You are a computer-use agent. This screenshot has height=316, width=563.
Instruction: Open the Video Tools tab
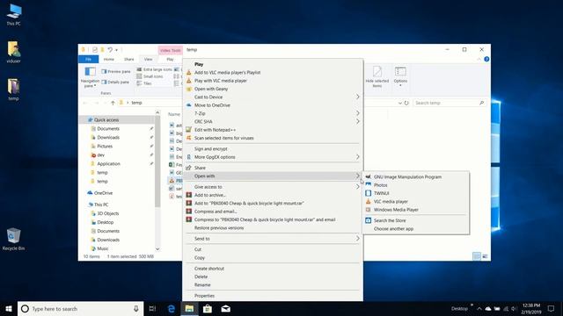(170, 50)
